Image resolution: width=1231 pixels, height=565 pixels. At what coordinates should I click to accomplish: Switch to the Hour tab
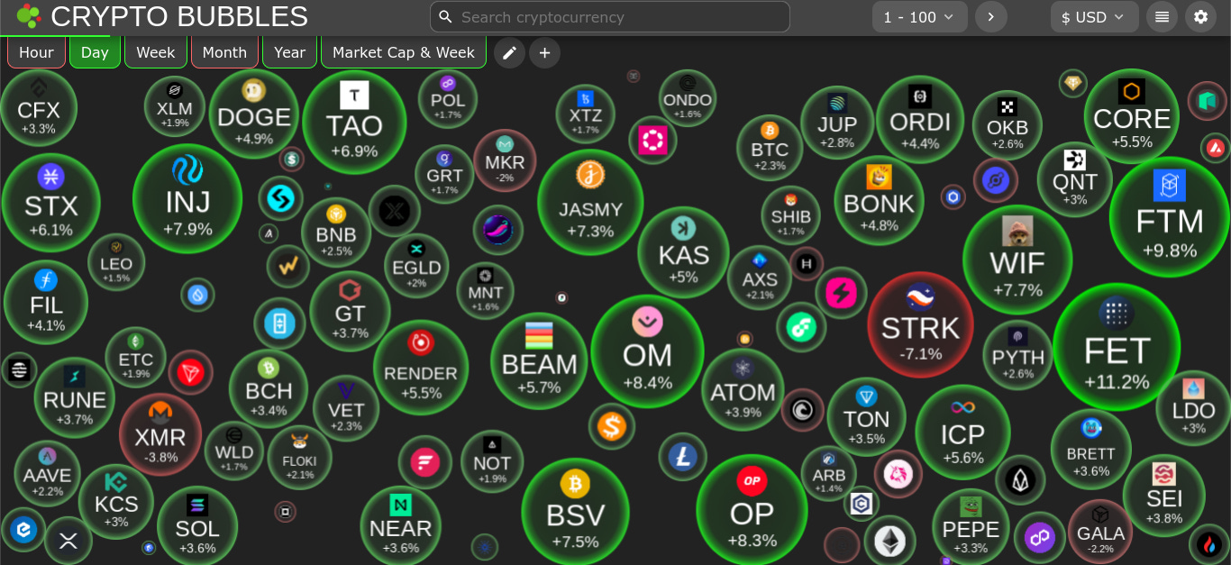[x=36, y=52]
